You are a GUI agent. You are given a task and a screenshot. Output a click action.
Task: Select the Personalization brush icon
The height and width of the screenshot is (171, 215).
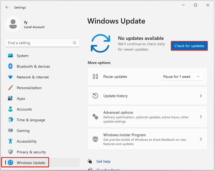pyautogui.click(x=10, y=88)
